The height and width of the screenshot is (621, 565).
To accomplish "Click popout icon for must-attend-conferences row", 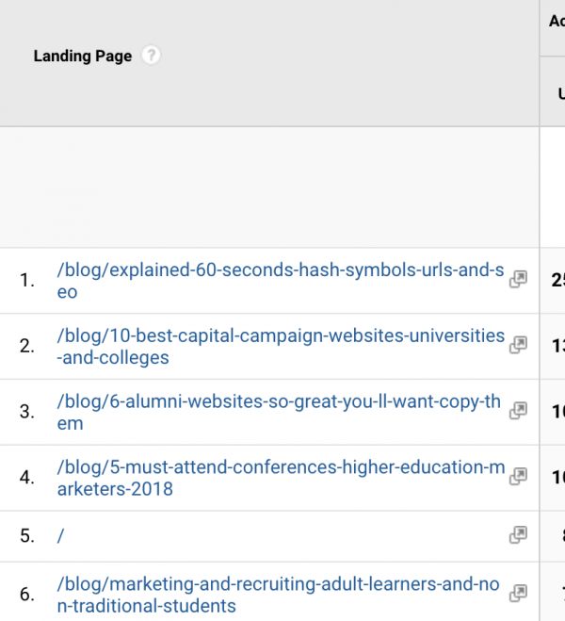I will coord(517,478).
